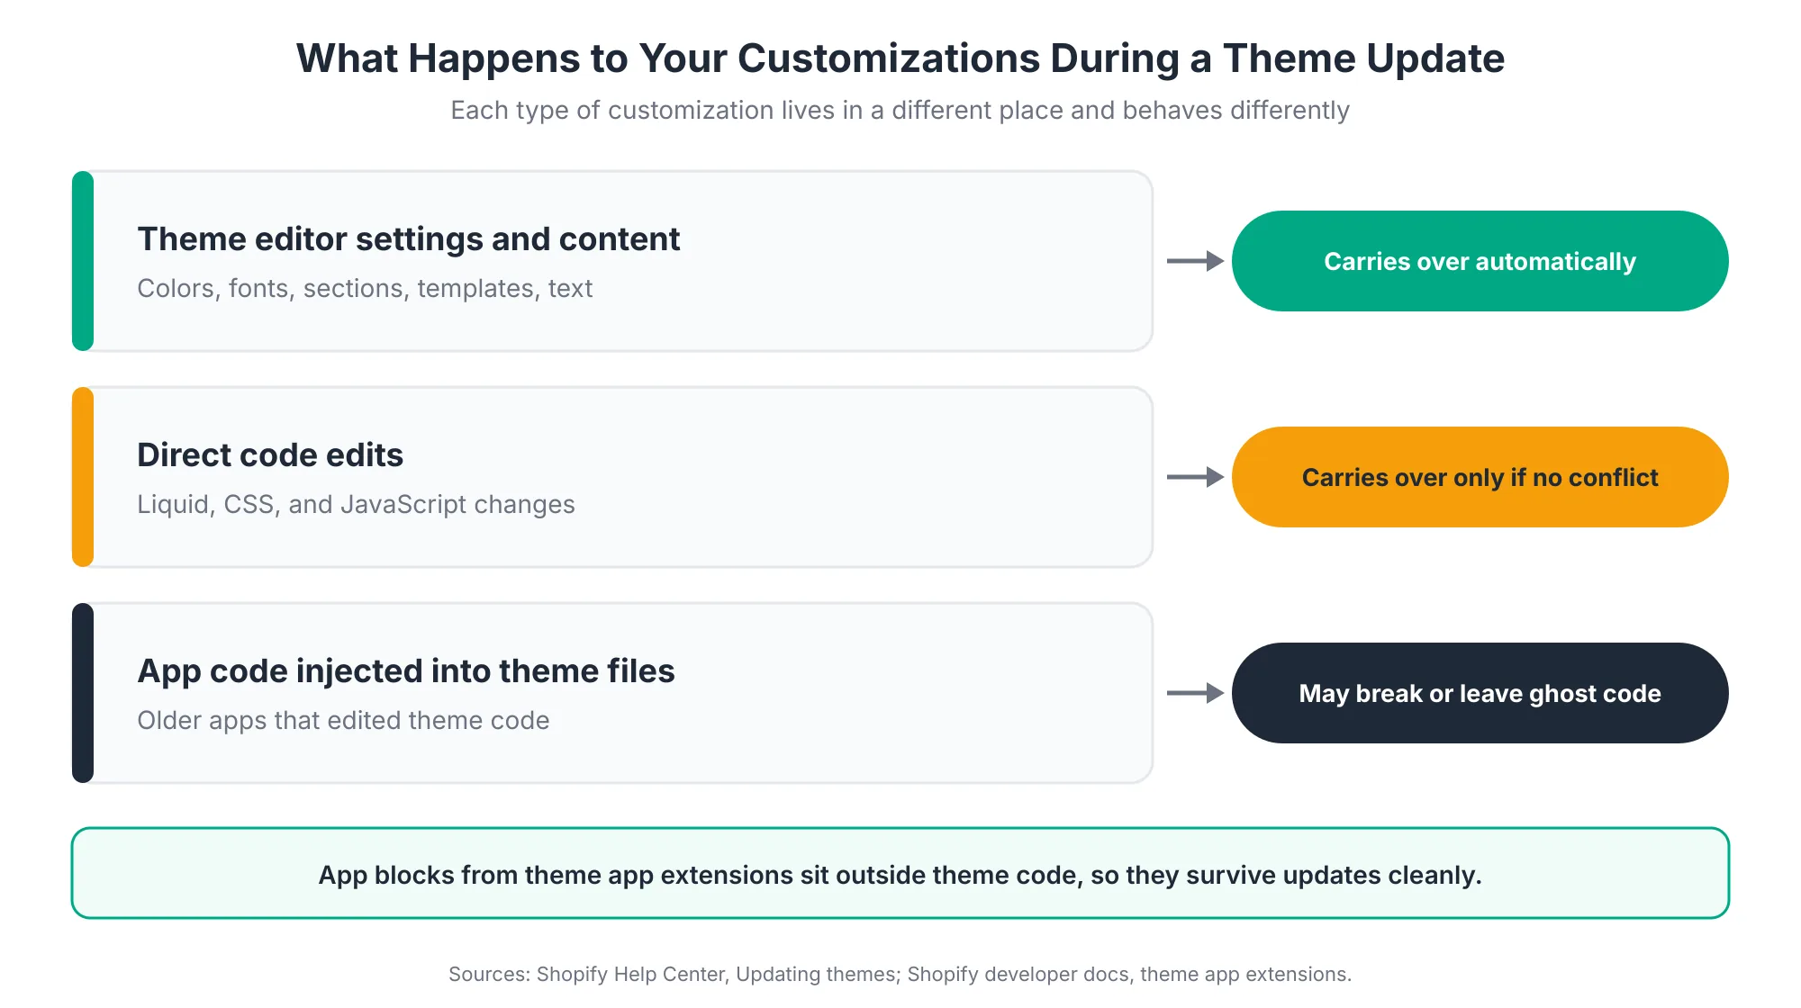This screenshot has height=1008, width=1801.
Task: Click the subtitle 'Each type of customization lives...'
Action: pyautogui.click(x=900, y=110)
